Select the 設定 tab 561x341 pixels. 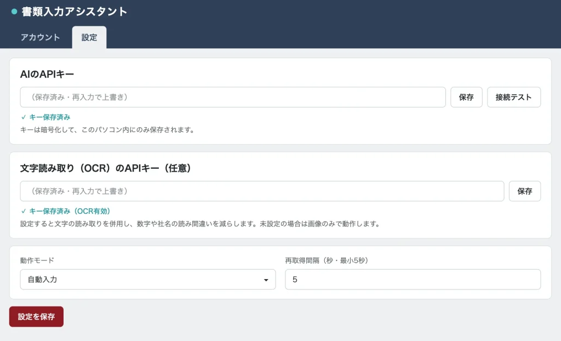point(89,37)
